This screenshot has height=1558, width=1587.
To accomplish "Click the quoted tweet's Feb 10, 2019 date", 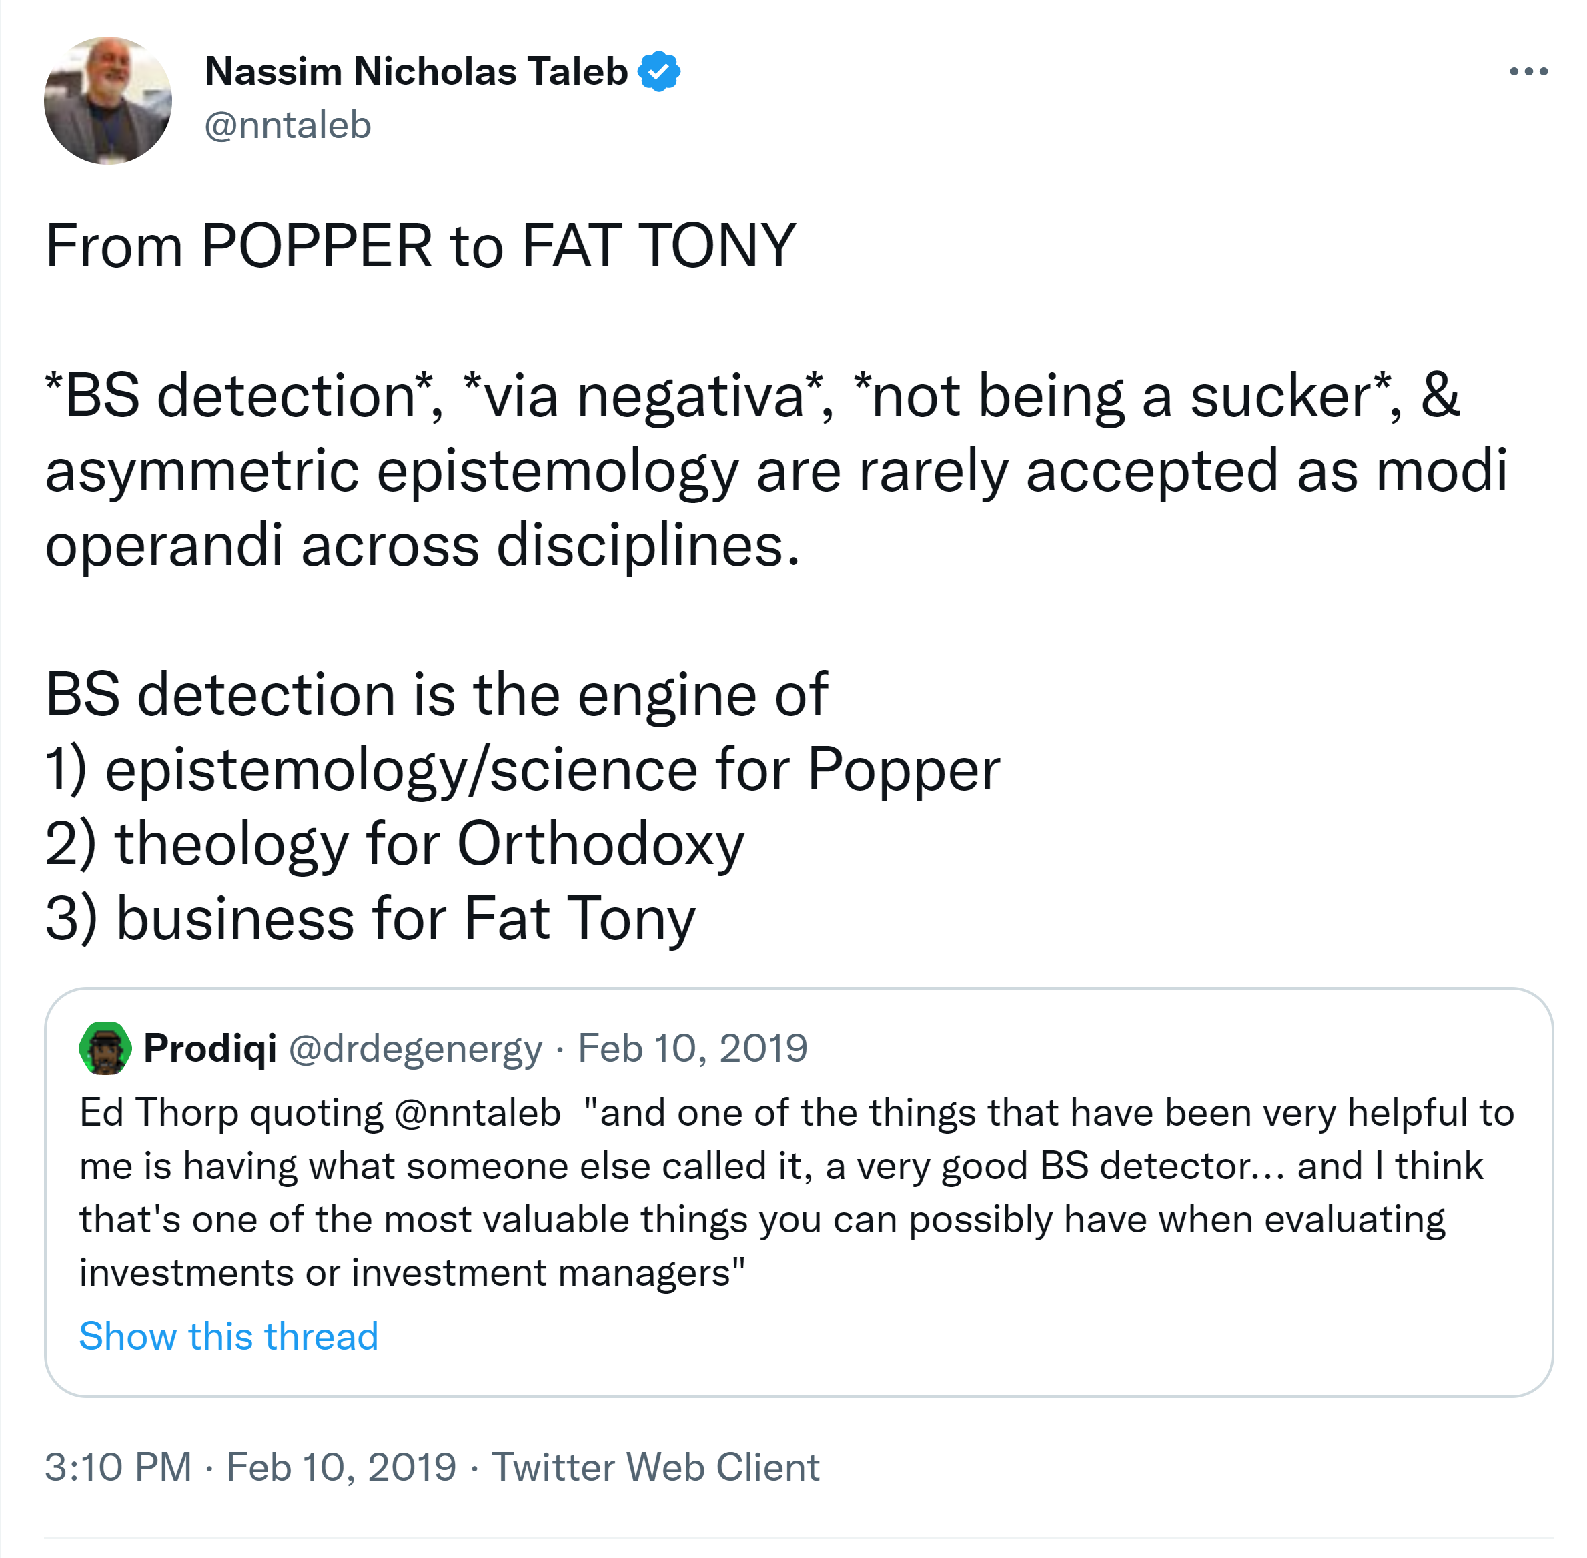I will [x=692, y=1048].
